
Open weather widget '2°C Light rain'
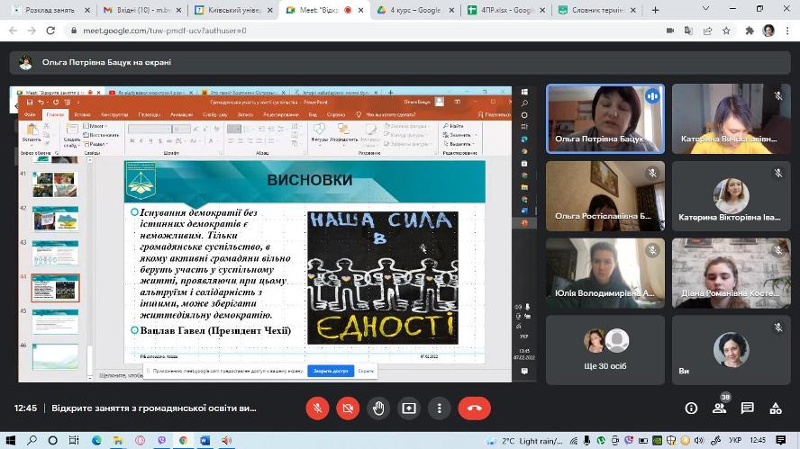524,441
